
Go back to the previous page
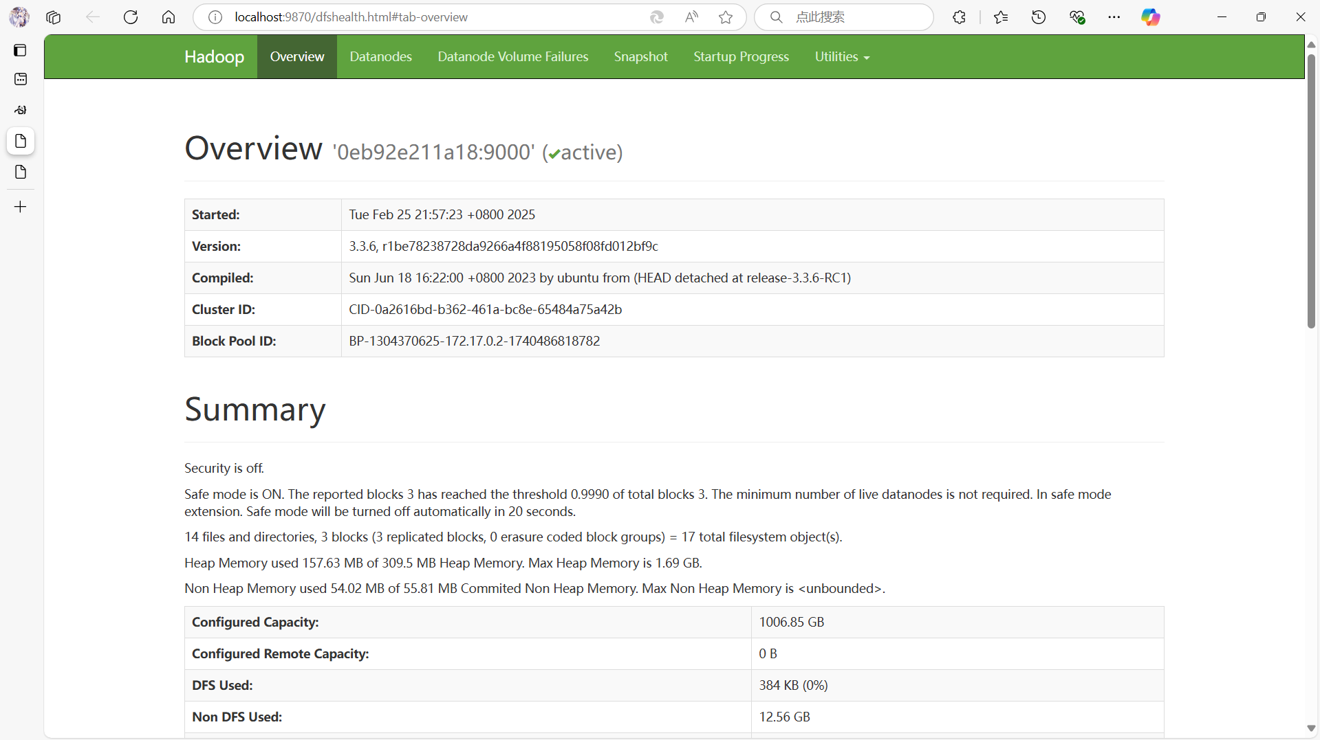92,17
